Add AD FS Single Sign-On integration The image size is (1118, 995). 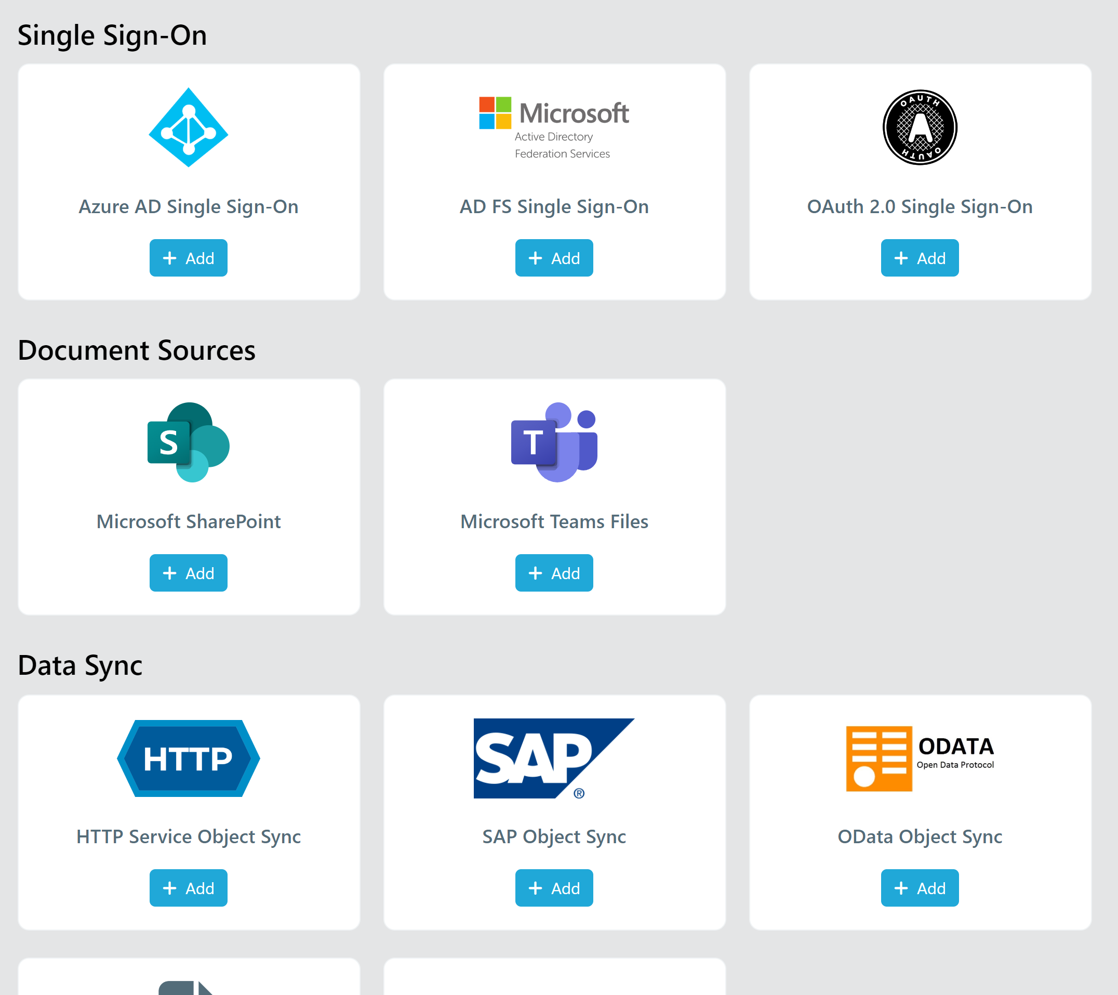(x=554, y=258)
